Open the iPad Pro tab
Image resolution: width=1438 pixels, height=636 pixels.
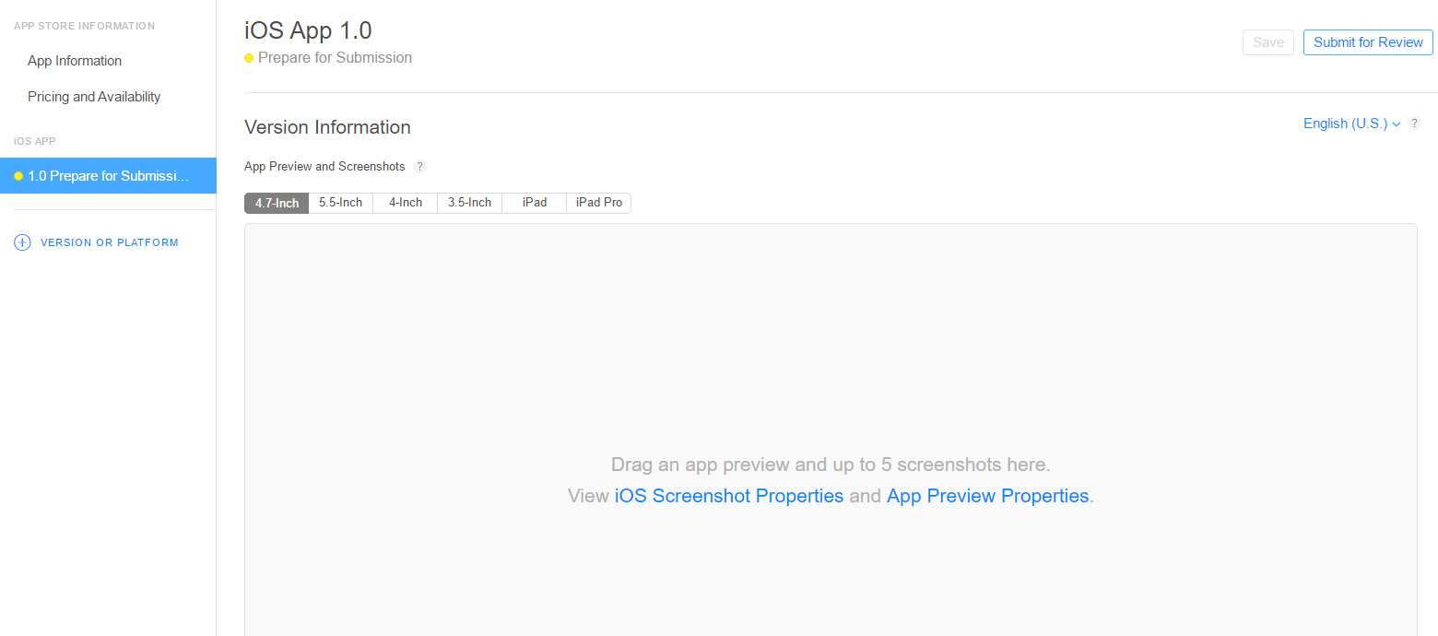click(x=598, y=203)
